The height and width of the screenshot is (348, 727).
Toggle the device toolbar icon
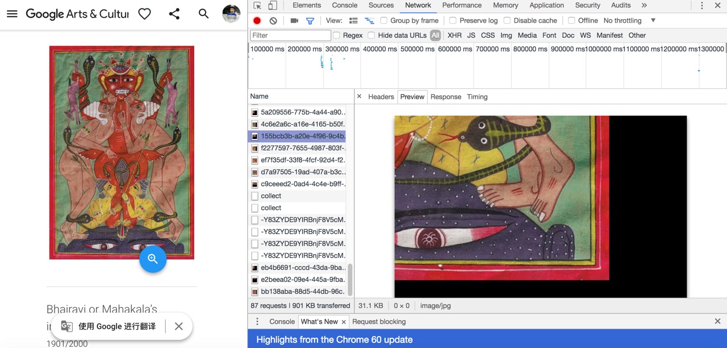(x=273, y=6)
